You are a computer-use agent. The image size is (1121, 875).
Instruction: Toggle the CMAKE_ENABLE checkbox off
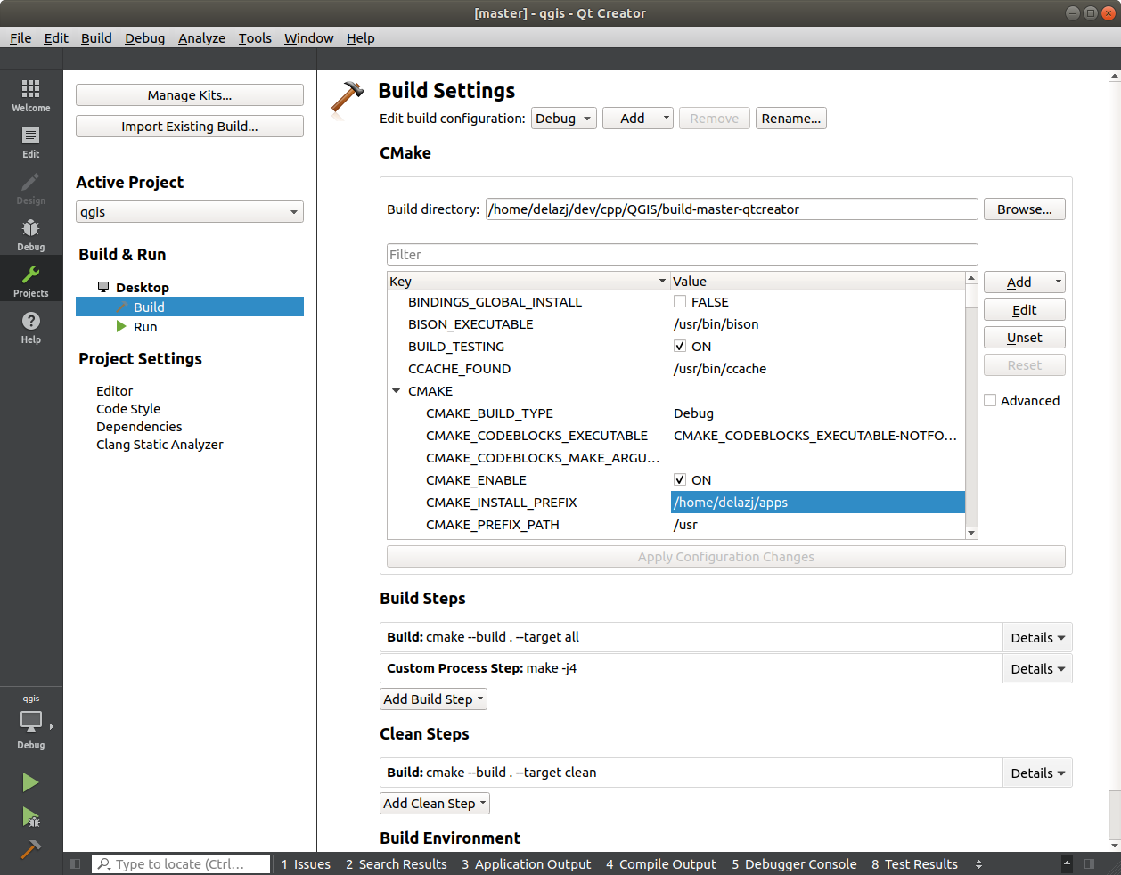[680, 479]
